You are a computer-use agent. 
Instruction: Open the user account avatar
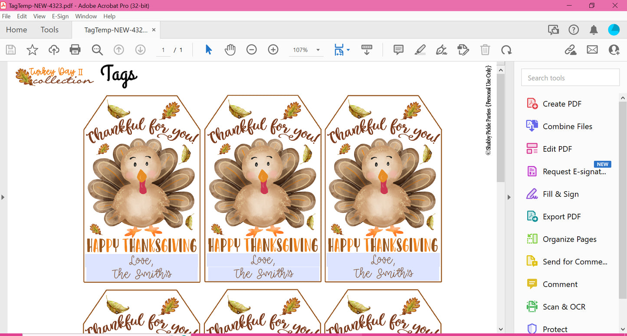point(614,30)
